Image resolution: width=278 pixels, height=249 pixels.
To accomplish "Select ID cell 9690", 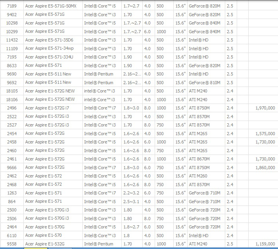I will (12, 74).
